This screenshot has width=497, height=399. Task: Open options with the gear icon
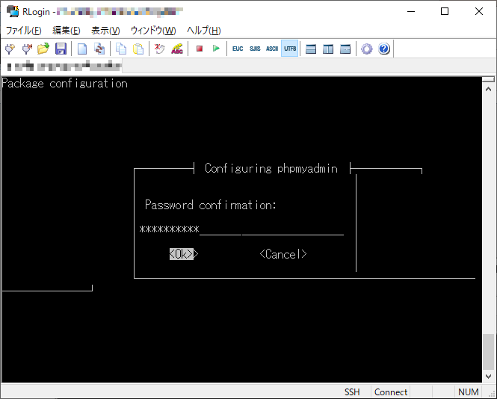click(367, 49)
